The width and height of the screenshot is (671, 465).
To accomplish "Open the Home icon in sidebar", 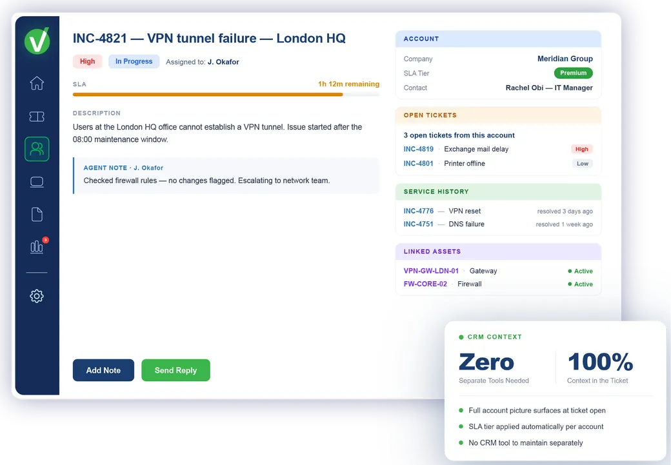I will (x=37, y=83).
